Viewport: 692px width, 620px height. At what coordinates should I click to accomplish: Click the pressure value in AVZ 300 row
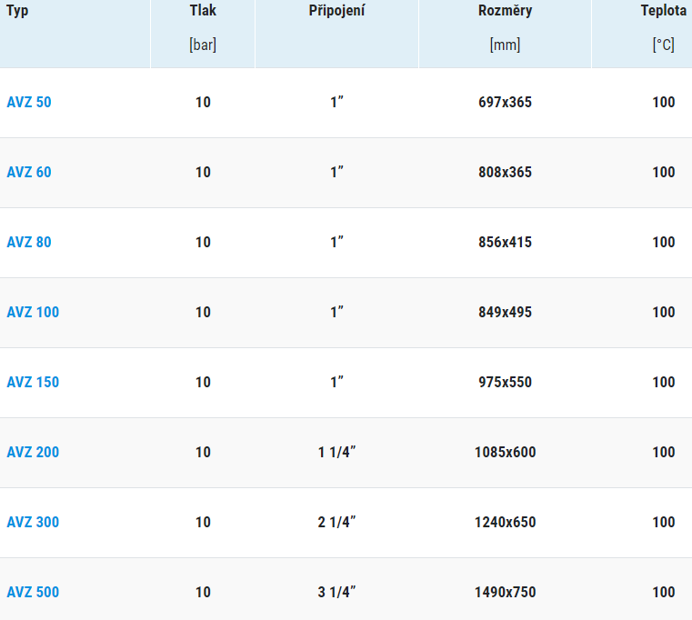click(x=203, y=523)
